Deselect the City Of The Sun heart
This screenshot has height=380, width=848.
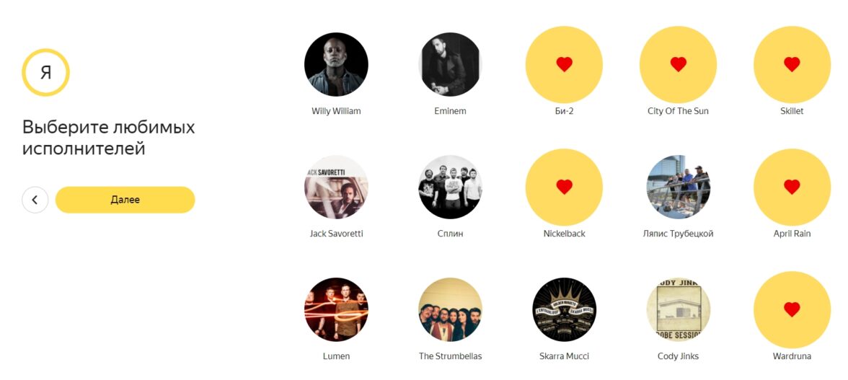[678, 64]
